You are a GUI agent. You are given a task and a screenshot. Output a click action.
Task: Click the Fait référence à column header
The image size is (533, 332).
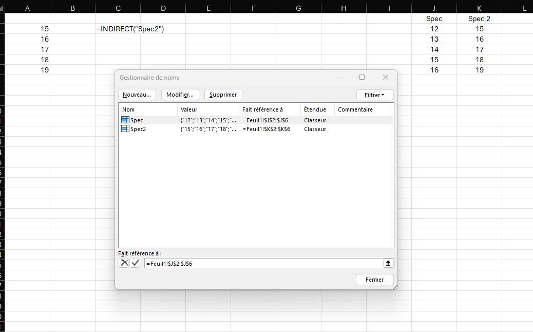(270, 109)
